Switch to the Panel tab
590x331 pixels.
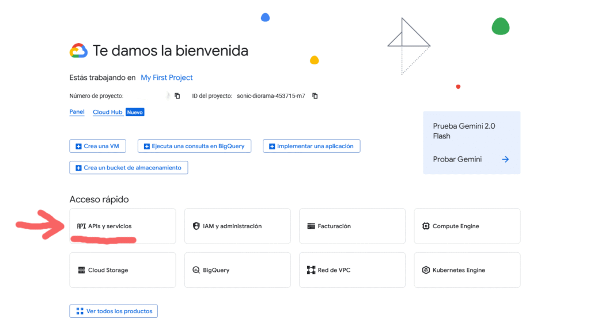click(77, 111)
